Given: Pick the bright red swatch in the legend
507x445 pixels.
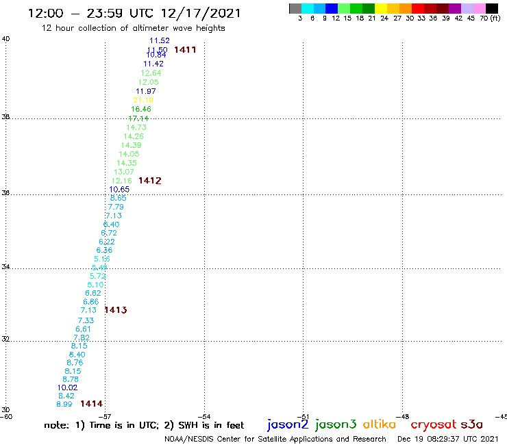Looking at the screenshot, I should [x=418, y=8].
